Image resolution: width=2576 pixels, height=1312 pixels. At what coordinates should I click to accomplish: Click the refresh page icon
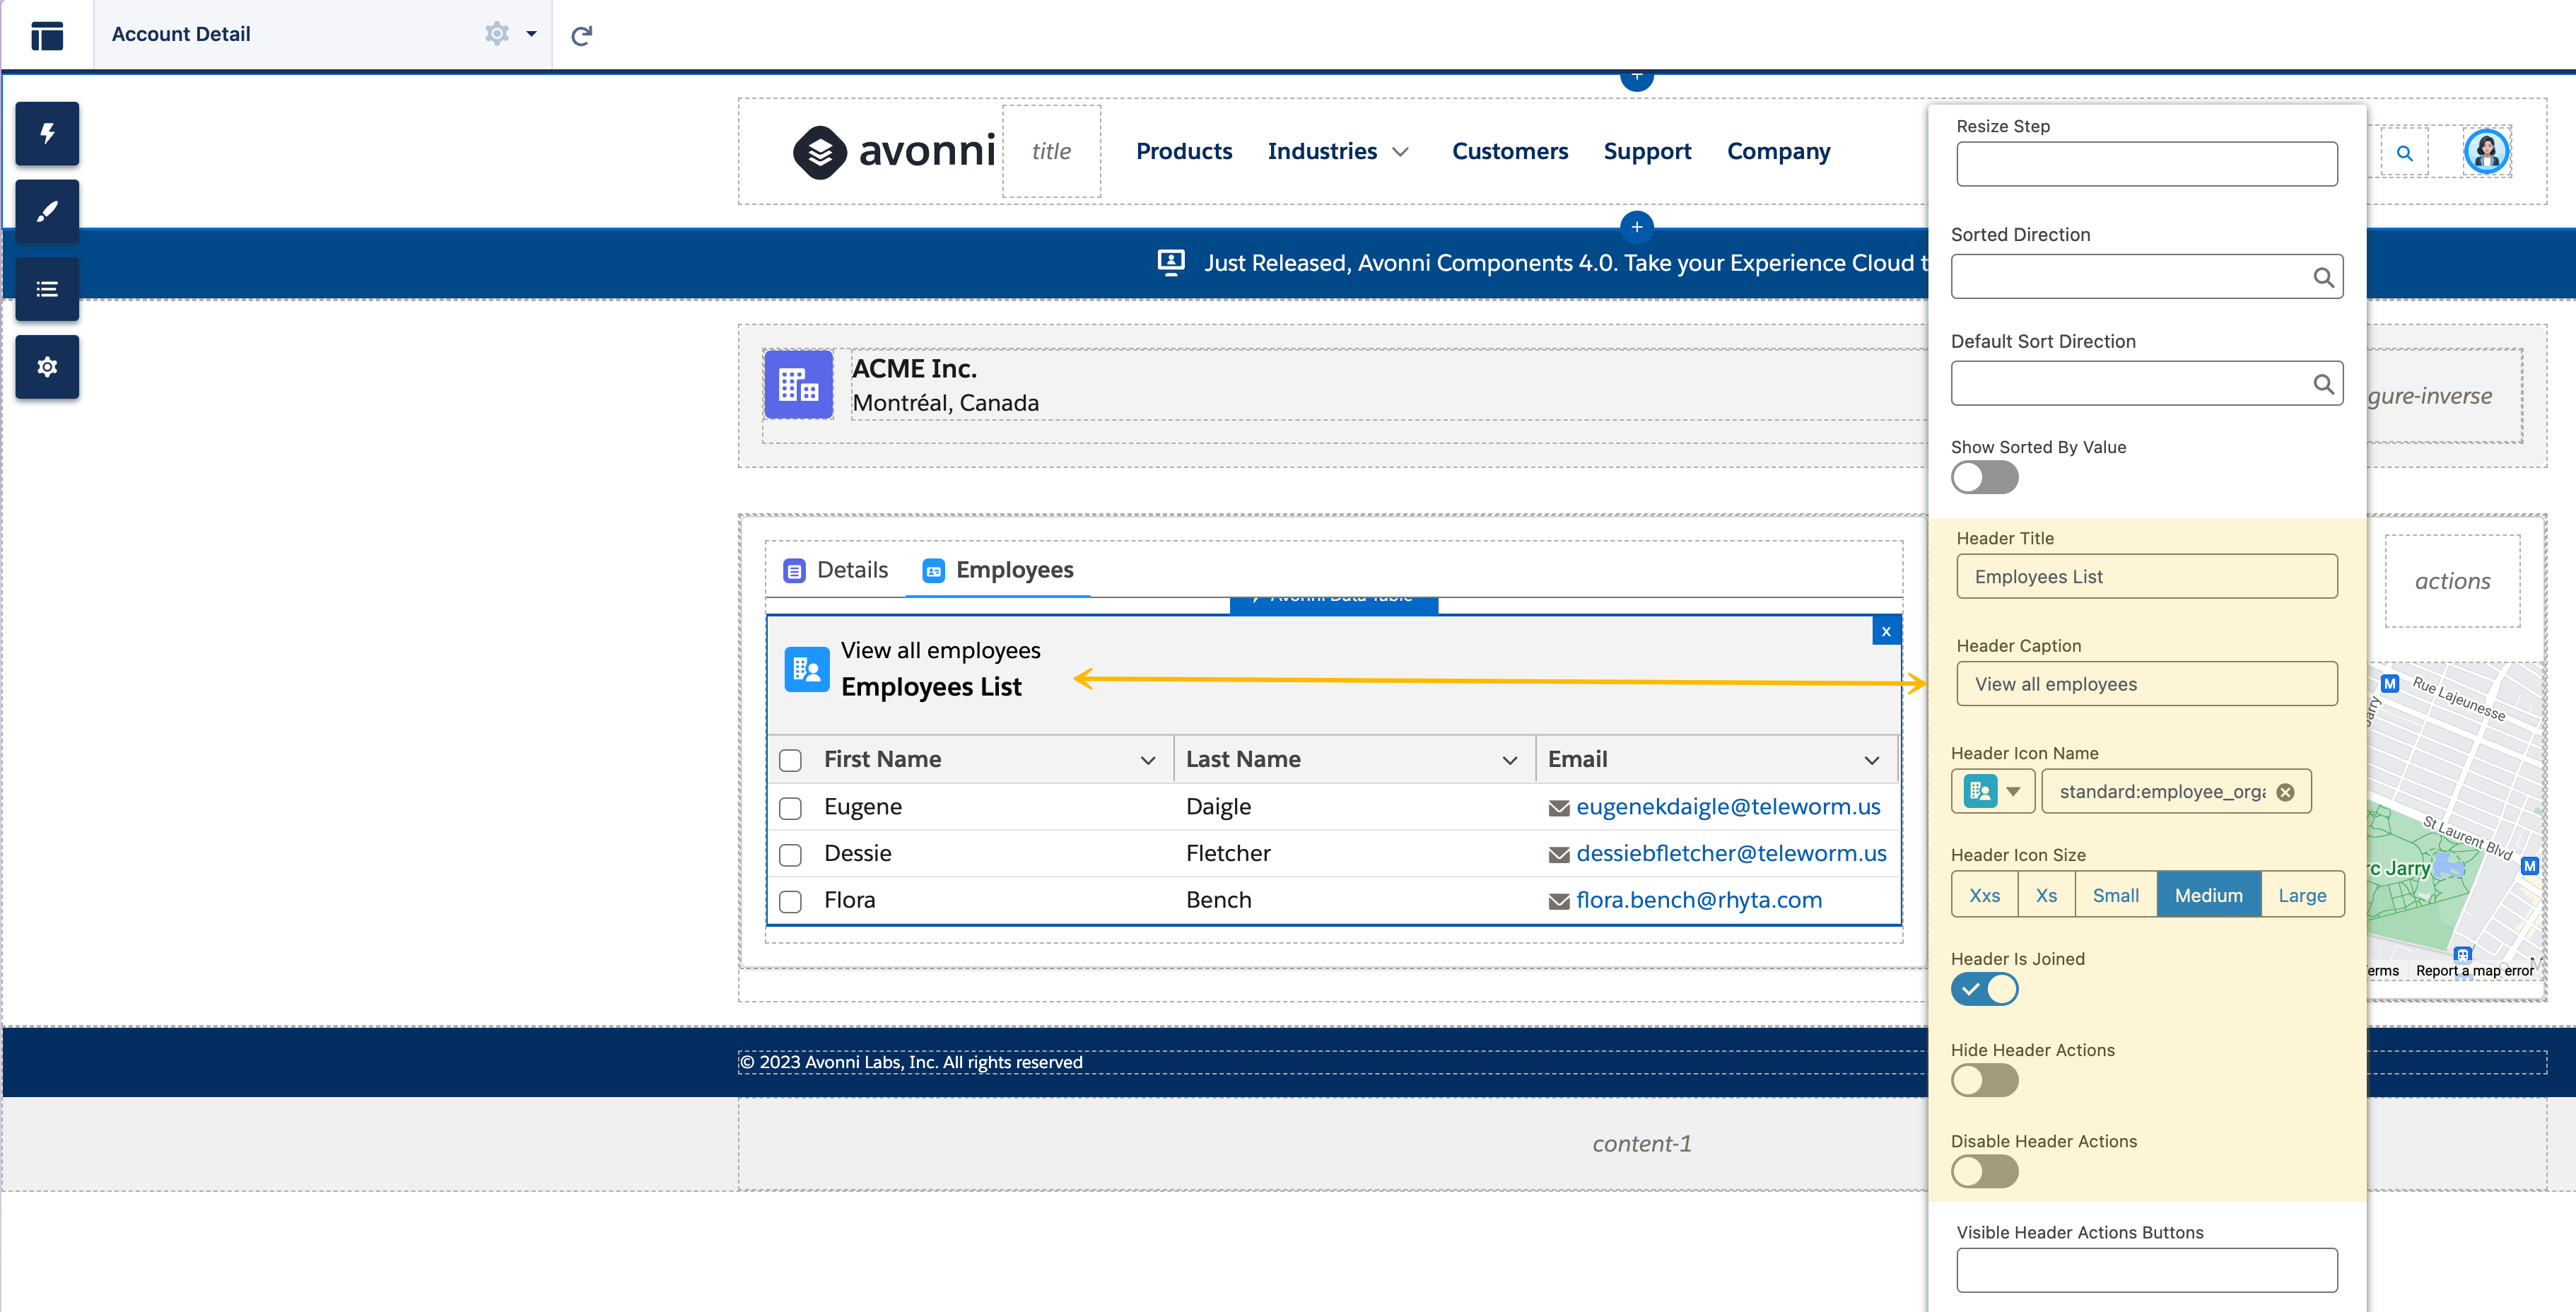point(581,36)
